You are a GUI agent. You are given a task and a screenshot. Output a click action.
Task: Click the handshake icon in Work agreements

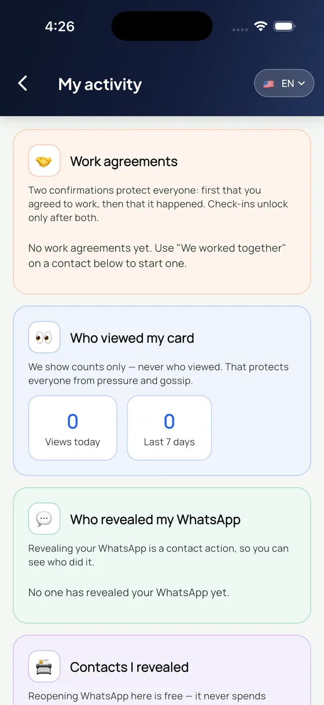(x=44, y=161)
